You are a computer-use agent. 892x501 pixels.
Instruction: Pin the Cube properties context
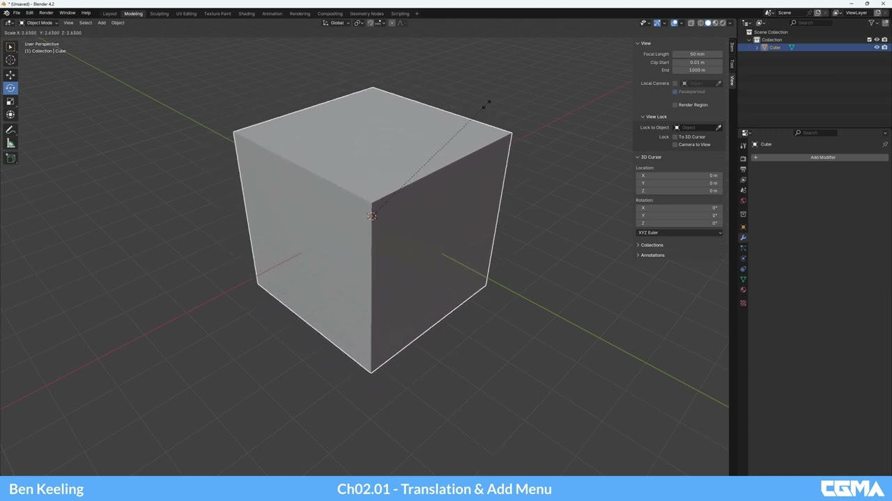(x=885, y=144)
